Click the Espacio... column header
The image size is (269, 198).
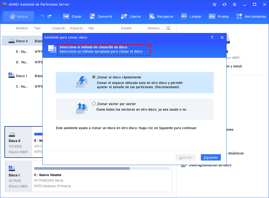click(x=78, y=28)
